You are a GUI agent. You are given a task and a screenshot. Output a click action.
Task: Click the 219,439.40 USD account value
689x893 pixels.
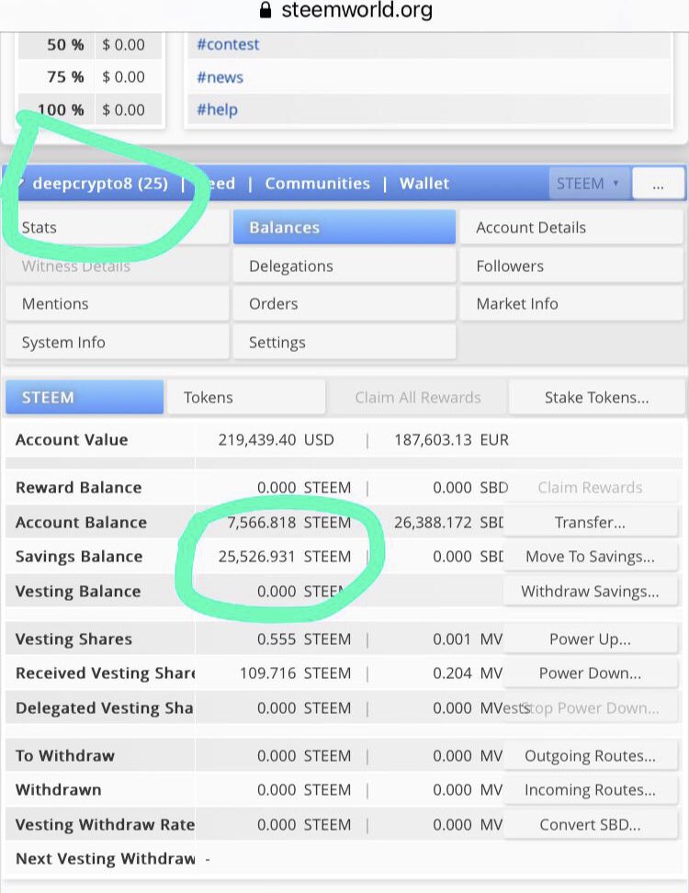coord(277,440)
